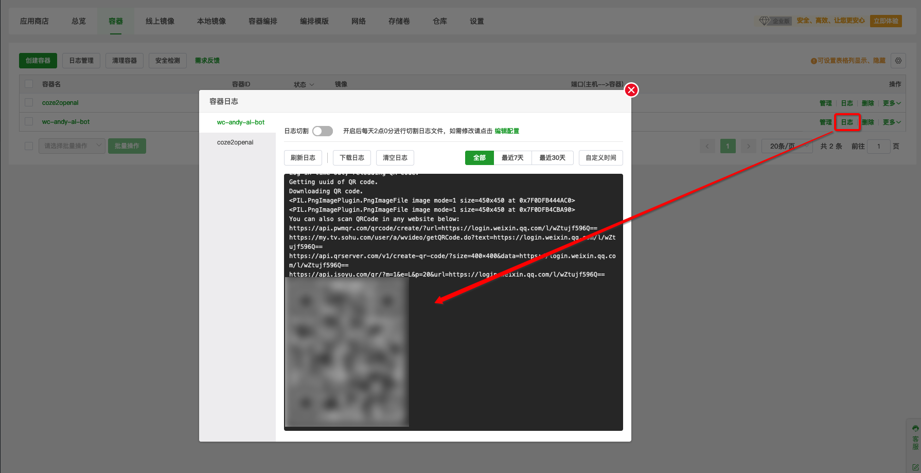Focus the 前往 page number input
The width and height of the screenshot is (921, 473).
click(879, 146)
